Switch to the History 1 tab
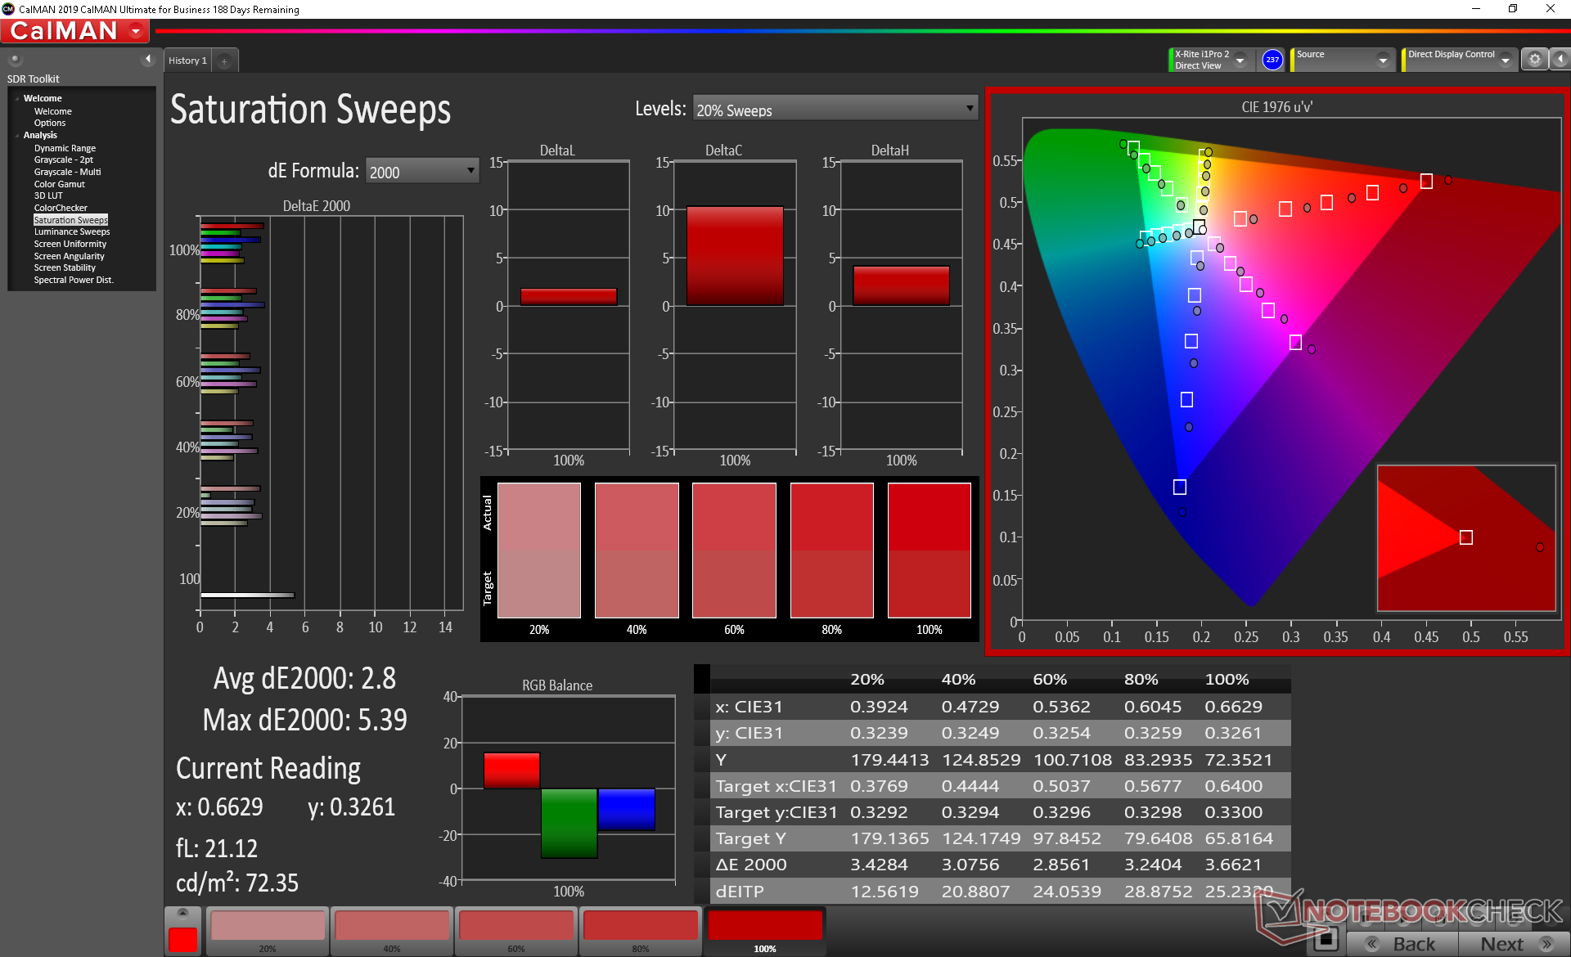The image size is (1571, 957). tap(187, 61)
